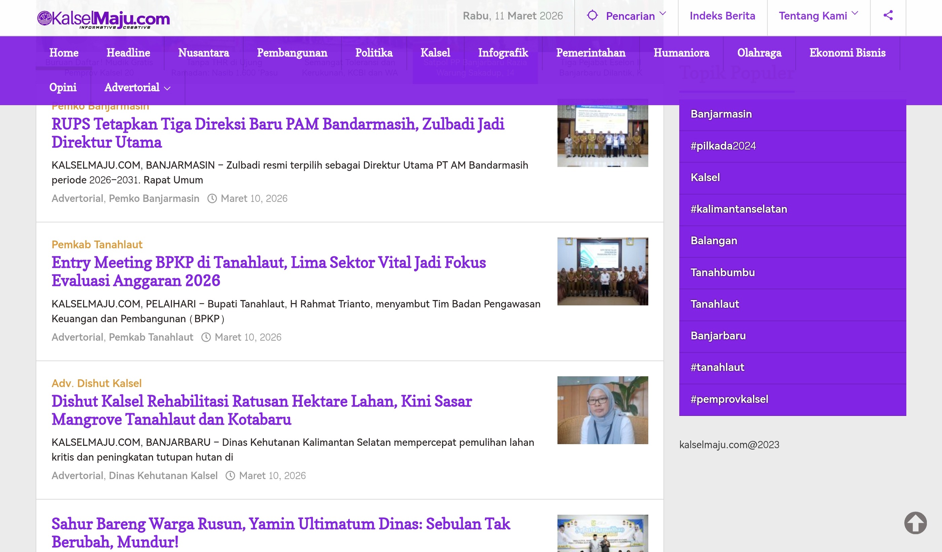
Task: Open the Infografik menu item
Action: [503, 53]
